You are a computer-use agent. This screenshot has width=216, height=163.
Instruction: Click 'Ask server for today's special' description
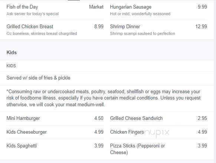tap(33, 14)
